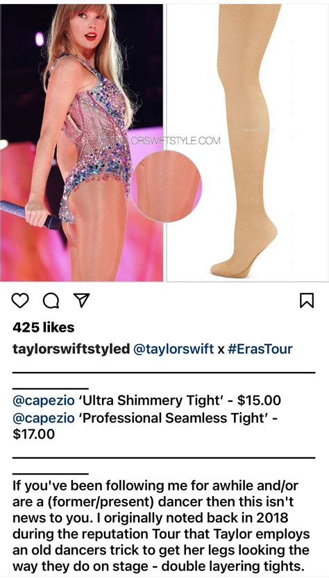Tap the circular fishnet close-up inset
The width and height of the screenshot is (329, 578).
click(167, 187)
